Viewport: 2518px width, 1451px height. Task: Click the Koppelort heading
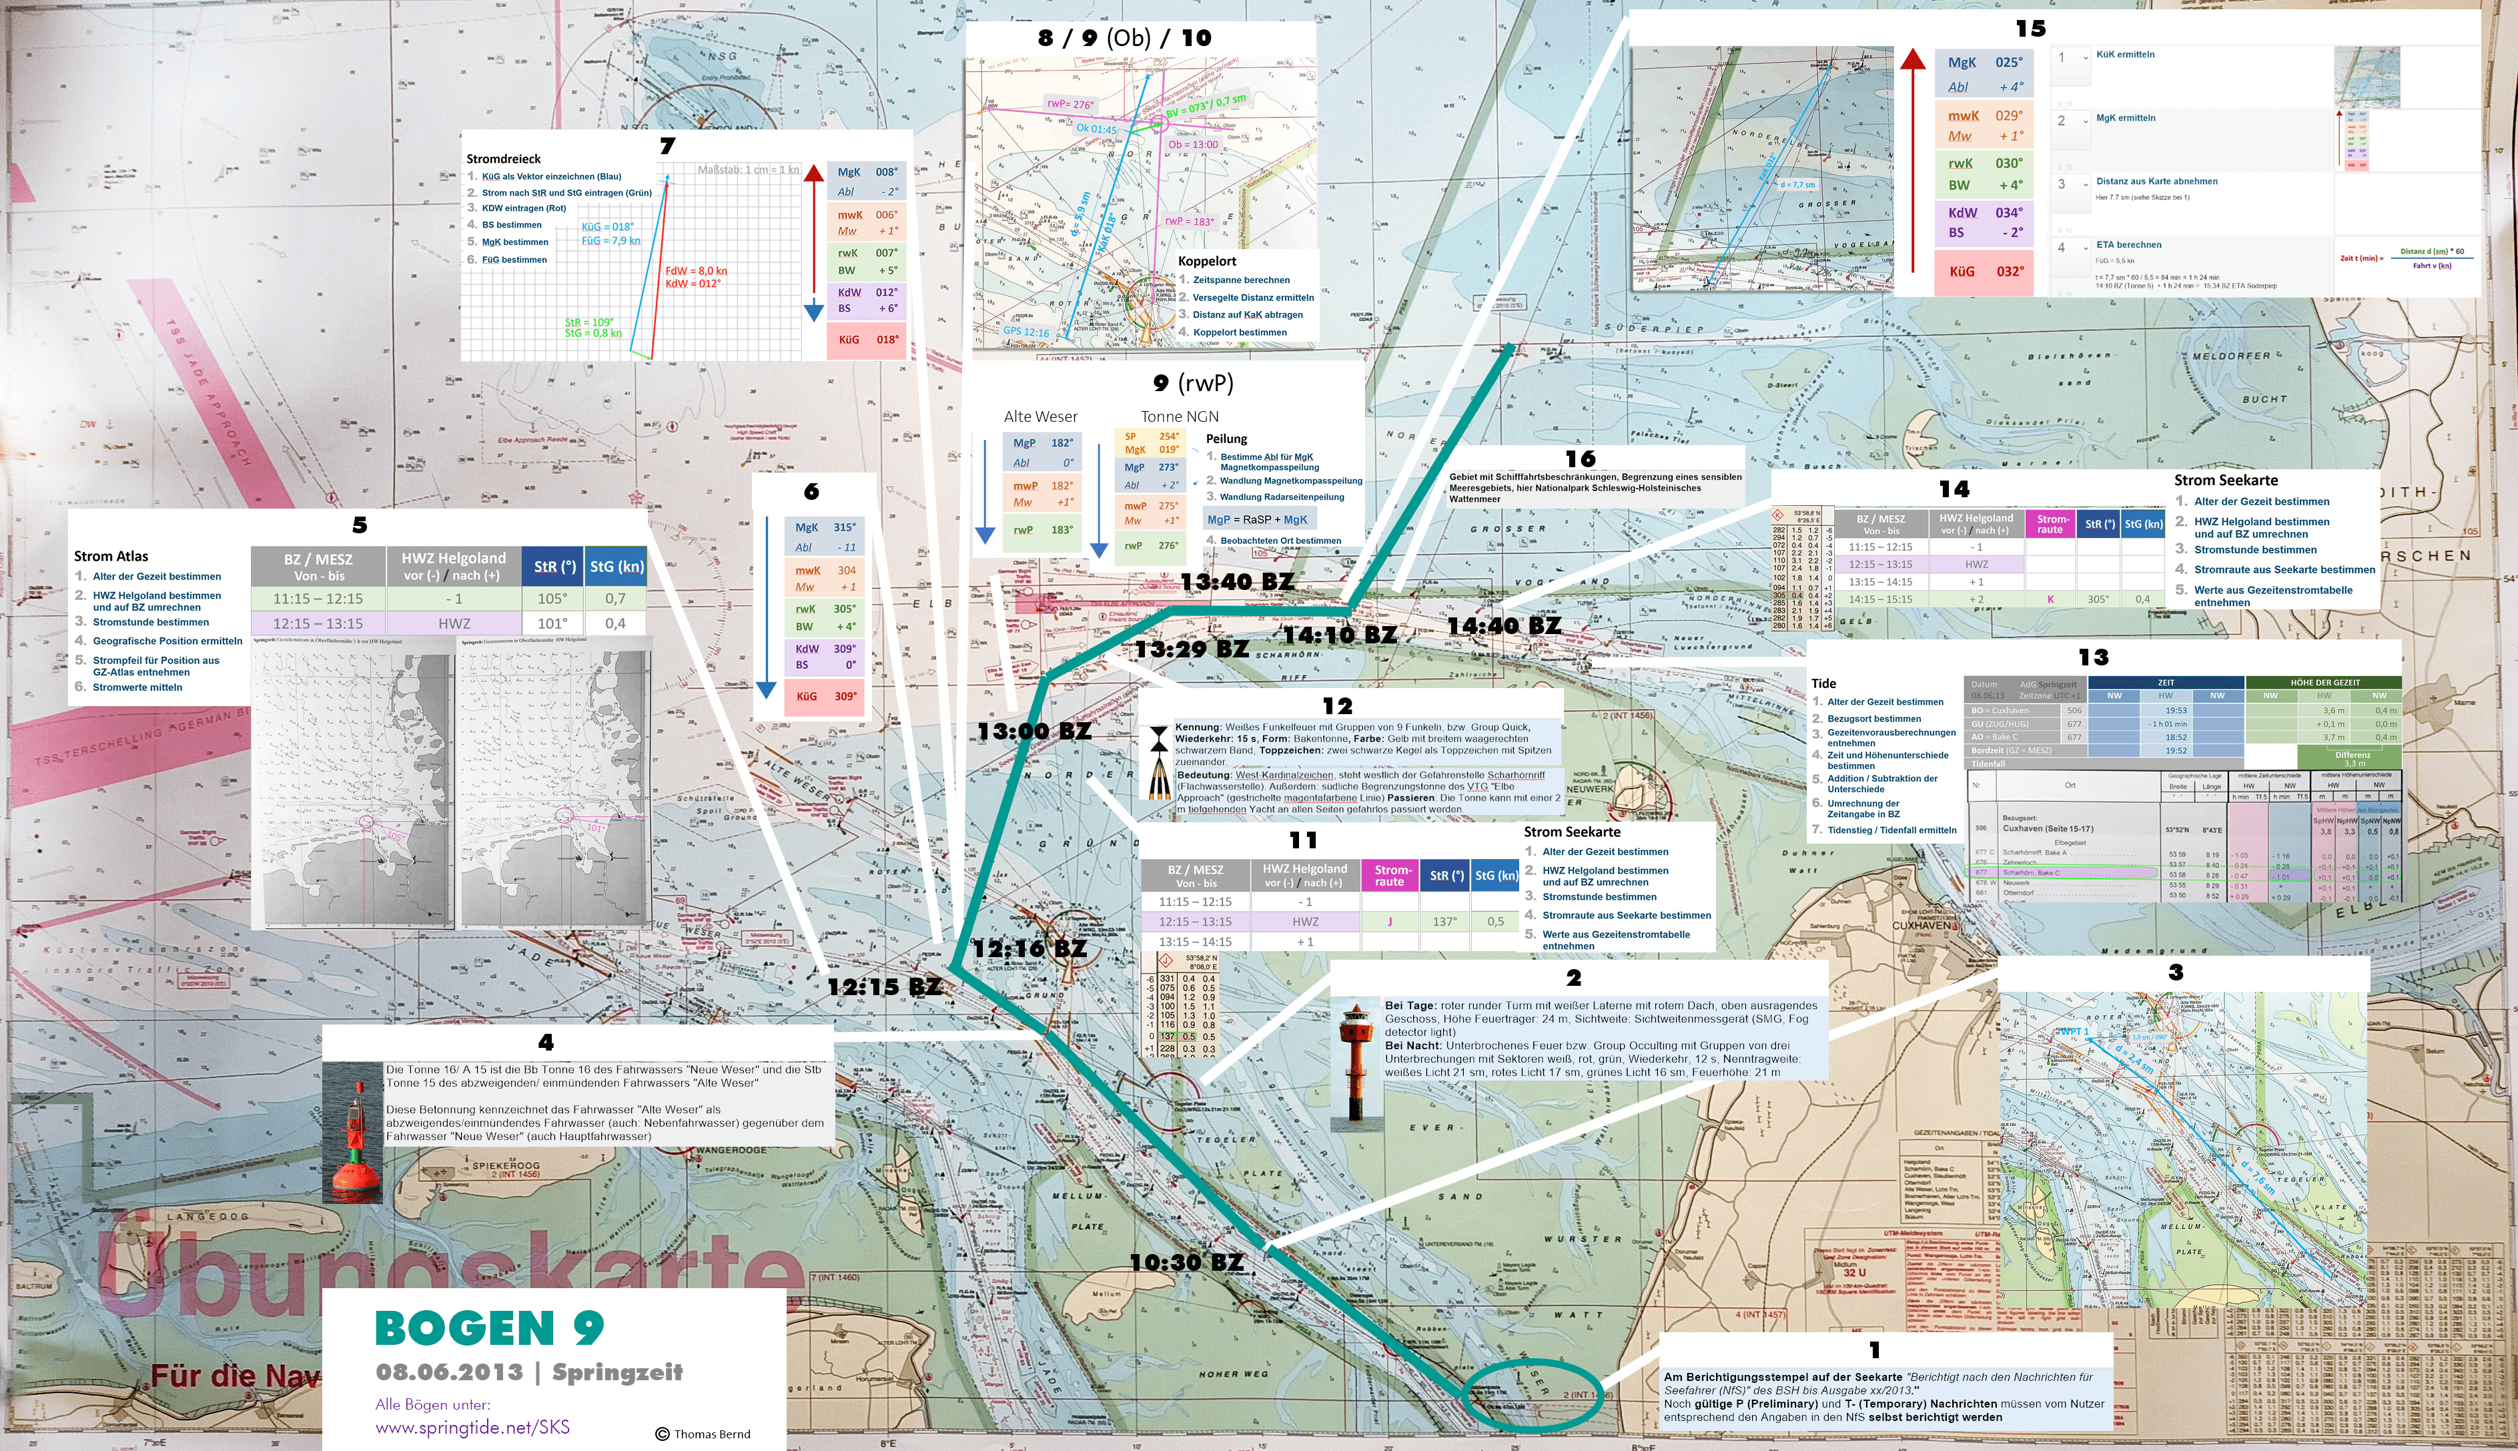(x=1206, y=261)
